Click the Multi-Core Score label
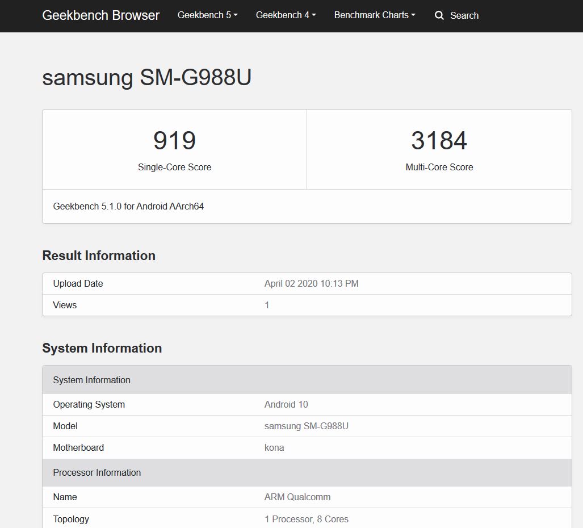The image size is (583, 528). pos(439,167)
